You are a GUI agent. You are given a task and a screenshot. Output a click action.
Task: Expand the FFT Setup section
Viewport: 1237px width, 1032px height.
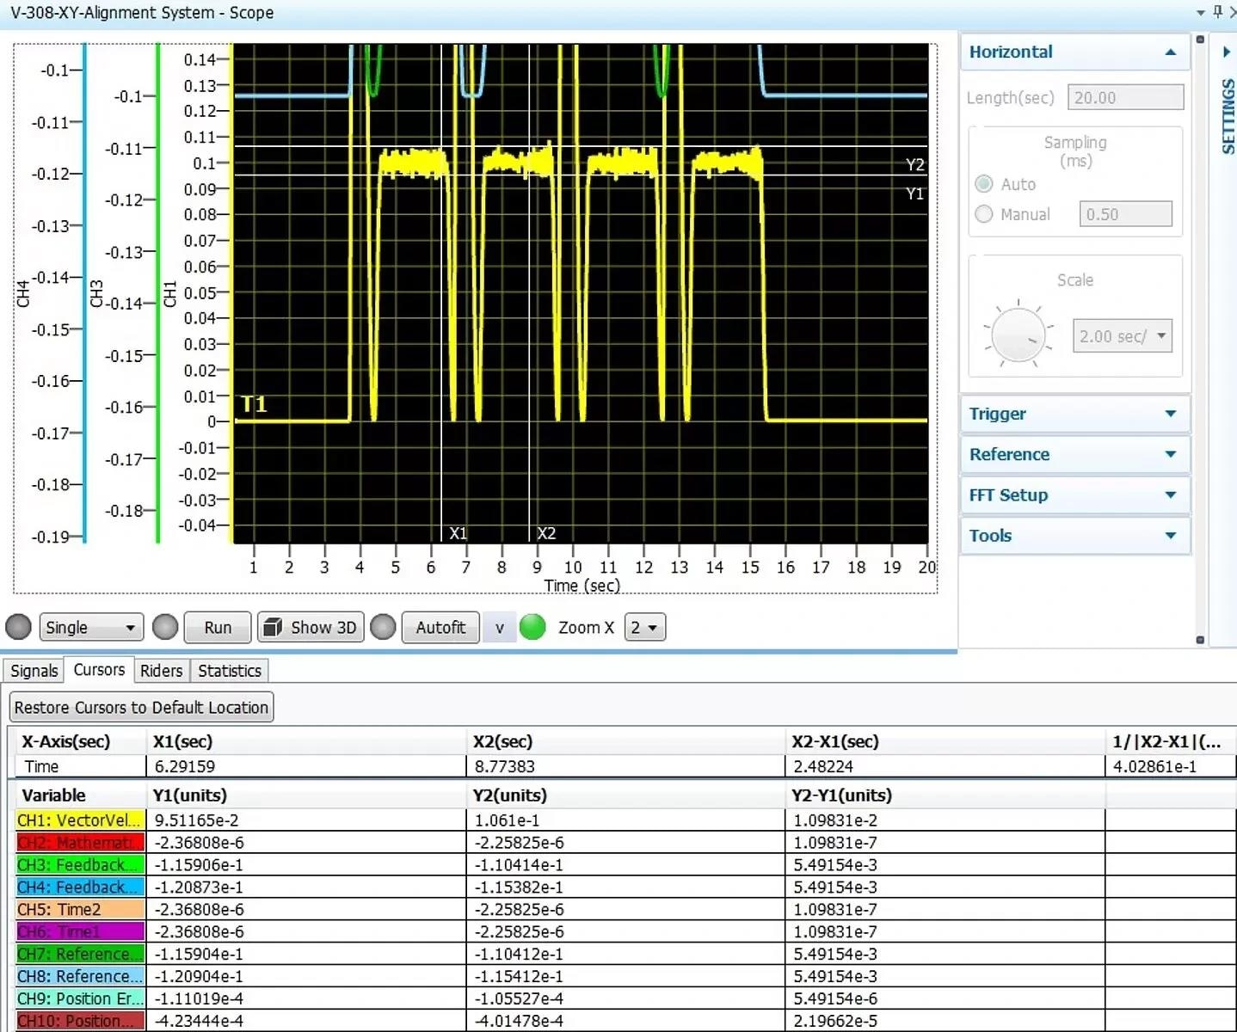(x=1074, y=494)
